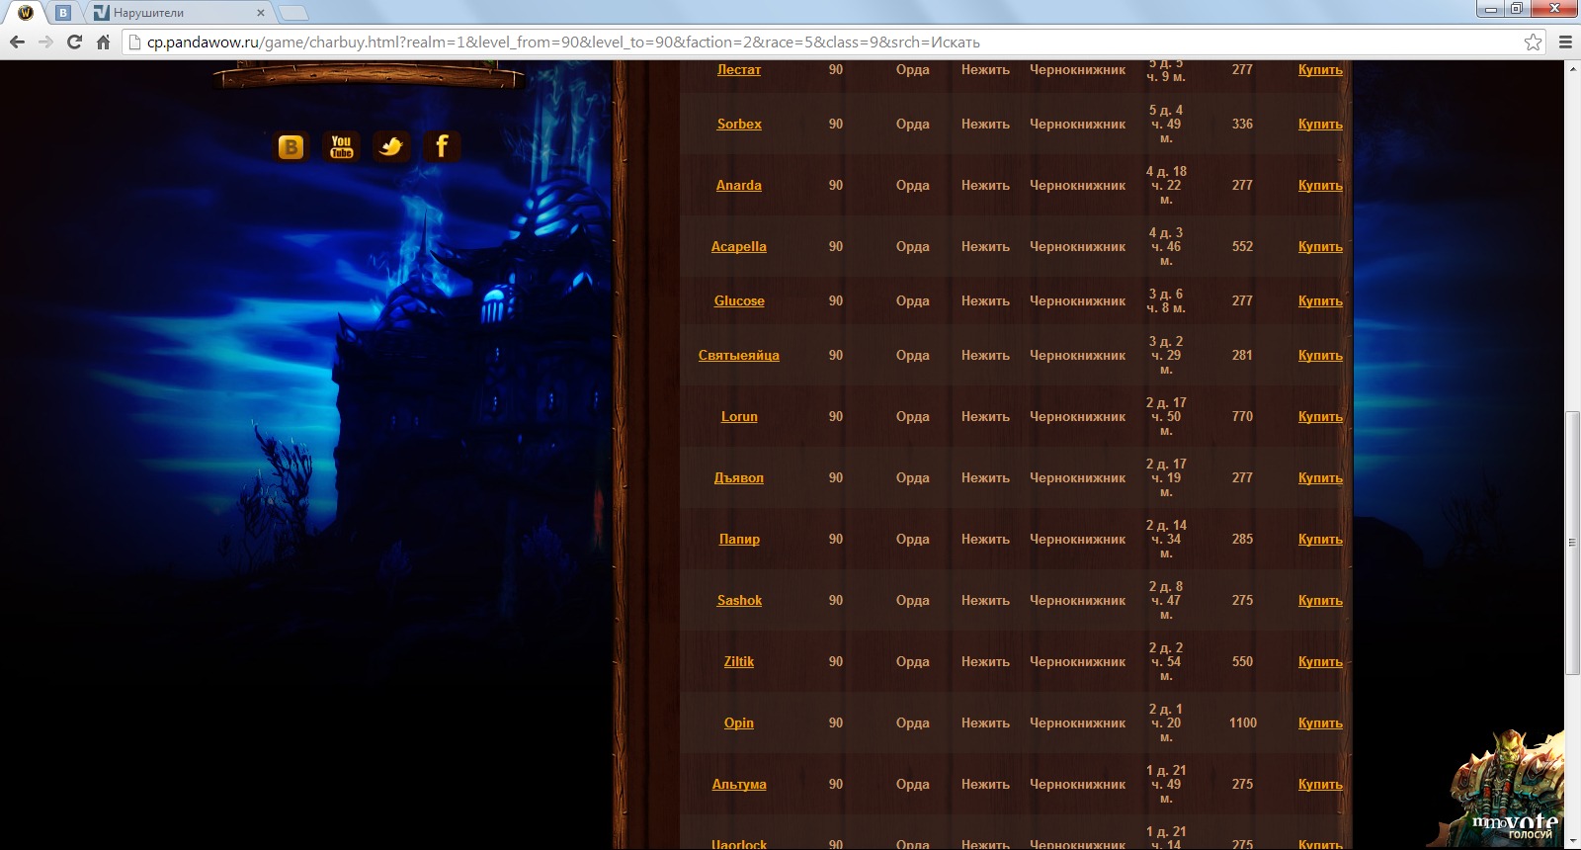Select price 336 in Sorbex row

pyautogui.click(x=1243, y=124)
